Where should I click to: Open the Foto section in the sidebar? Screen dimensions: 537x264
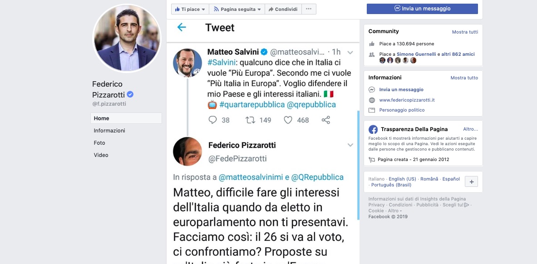pyautogui.click(x=99, y=143)
